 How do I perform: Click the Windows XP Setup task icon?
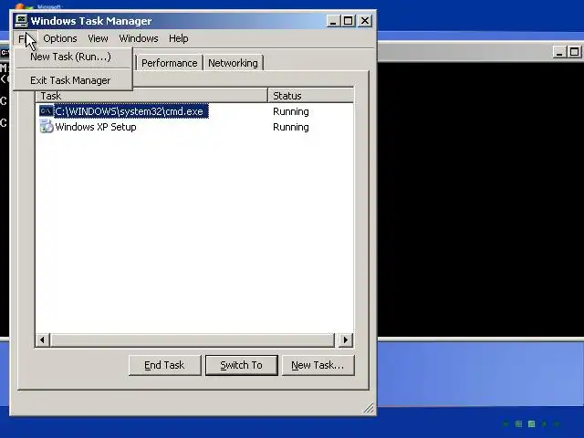tap(47, 127)
